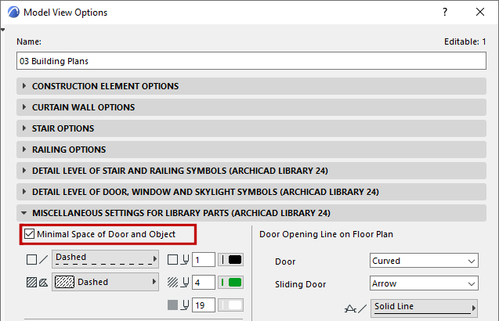Open Sliding Door dropdown showing Arrow
Screen dimensions: 499x321
[424, 283]
